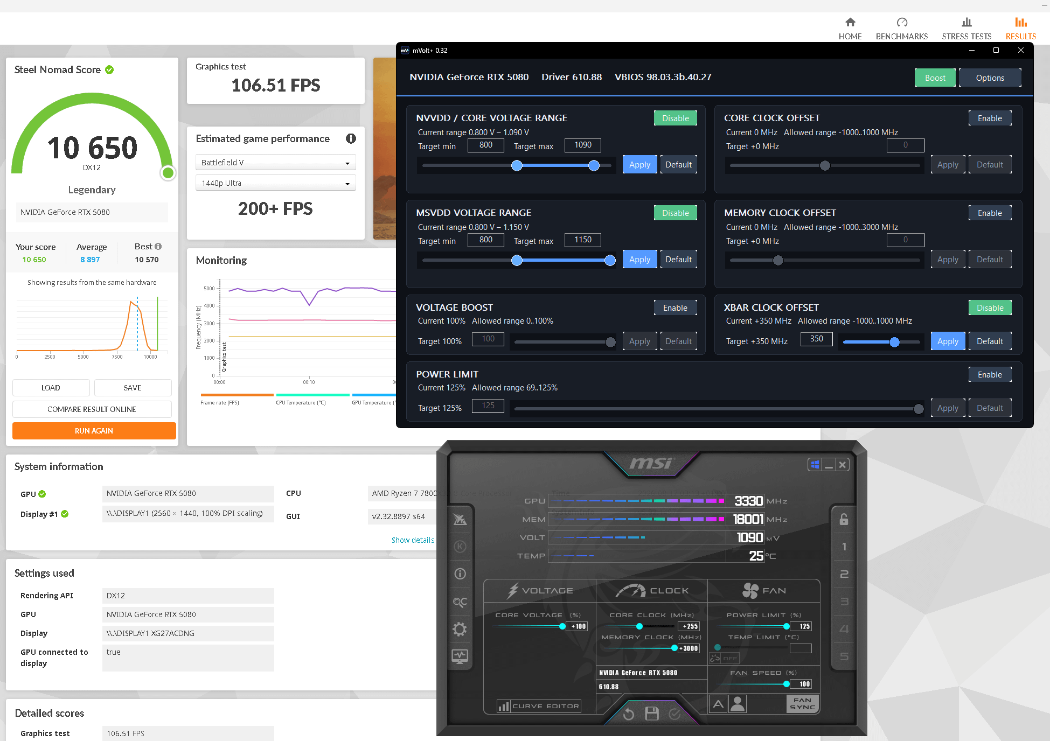Open 1440p Ultra resolution dropdown
Image resolution: width=1050 pixels, height=741 pixels.
click(x=275, y=183)
